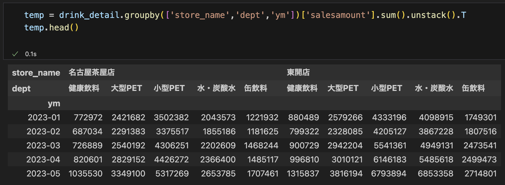The width and height of the screenshot is (505, 185).
Task: Highlight cell value 820601
Action: click(88, 160)
